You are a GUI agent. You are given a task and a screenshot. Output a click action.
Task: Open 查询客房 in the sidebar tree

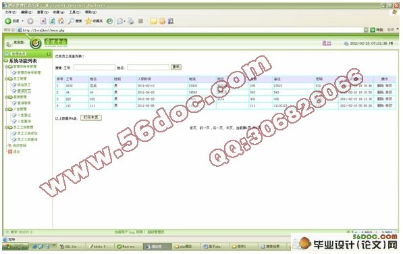tap(24, 103)
